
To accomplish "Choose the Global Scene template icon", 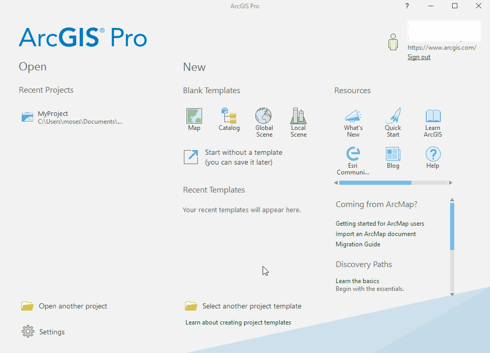I will (264, 115).
